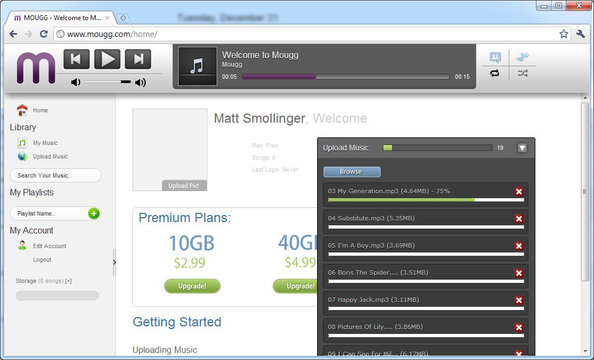
Task: Click the 04 Substitute.mp3 row text
Action: (371, 218)
